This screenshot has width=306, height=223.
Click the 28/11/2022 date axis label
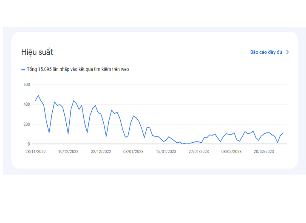[x=35, y=151]
